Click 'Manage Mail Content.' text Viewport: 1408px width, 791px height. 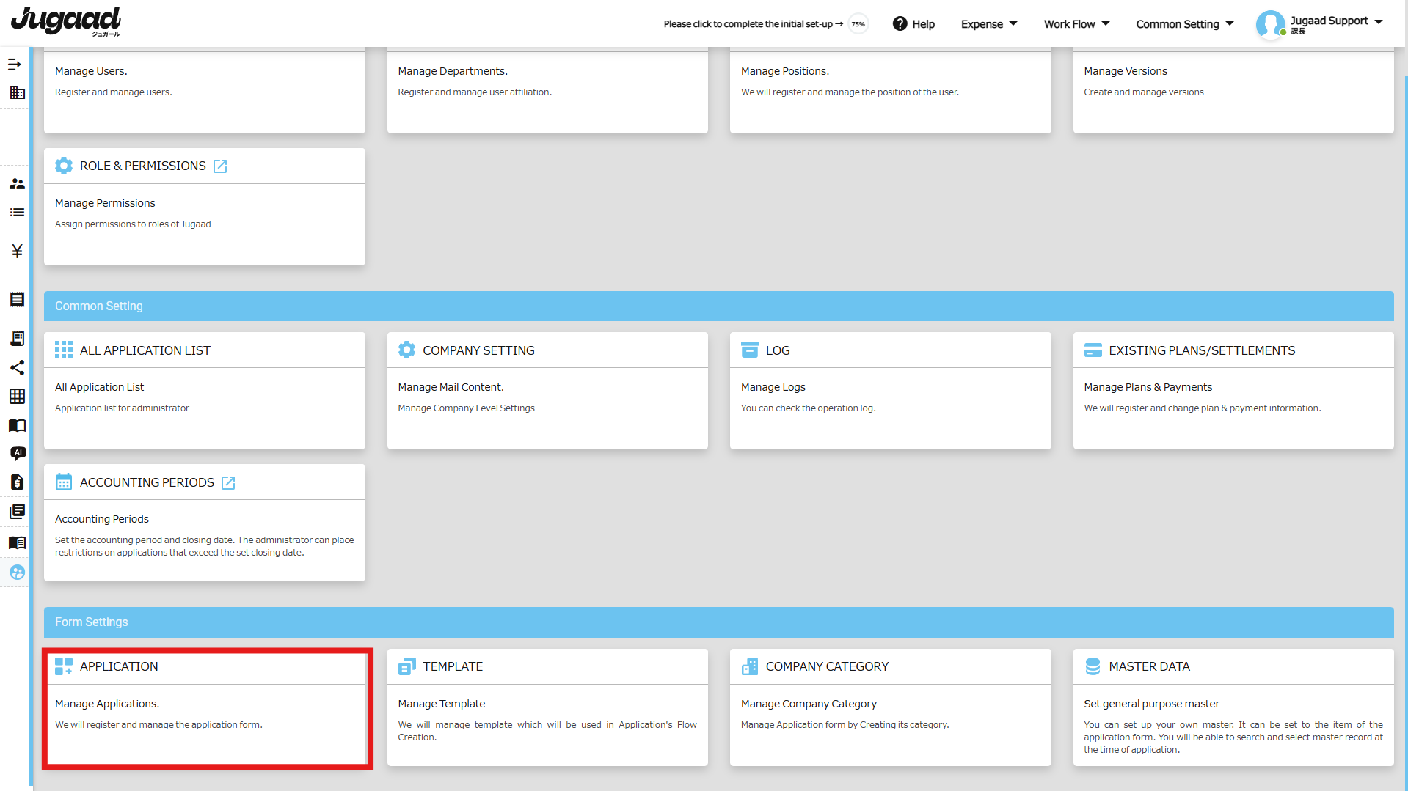(451, 387)
